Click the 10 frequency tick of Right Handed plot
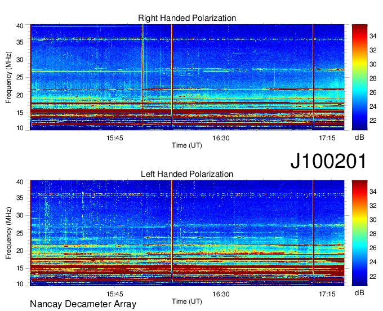The image size is (383, 311). click(x=20, y=128)
